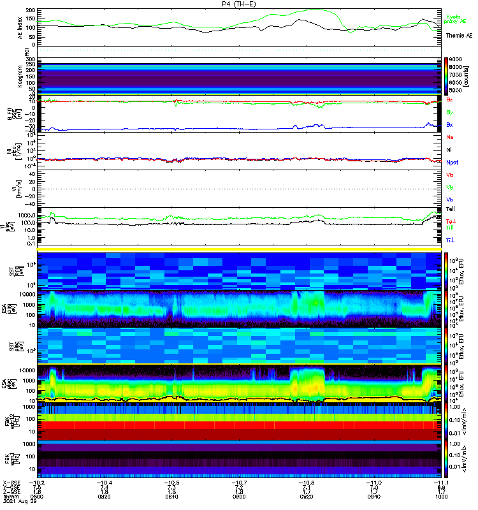
Task: Click the ESA ions Eflux color bar
Action: click(445, 309)
